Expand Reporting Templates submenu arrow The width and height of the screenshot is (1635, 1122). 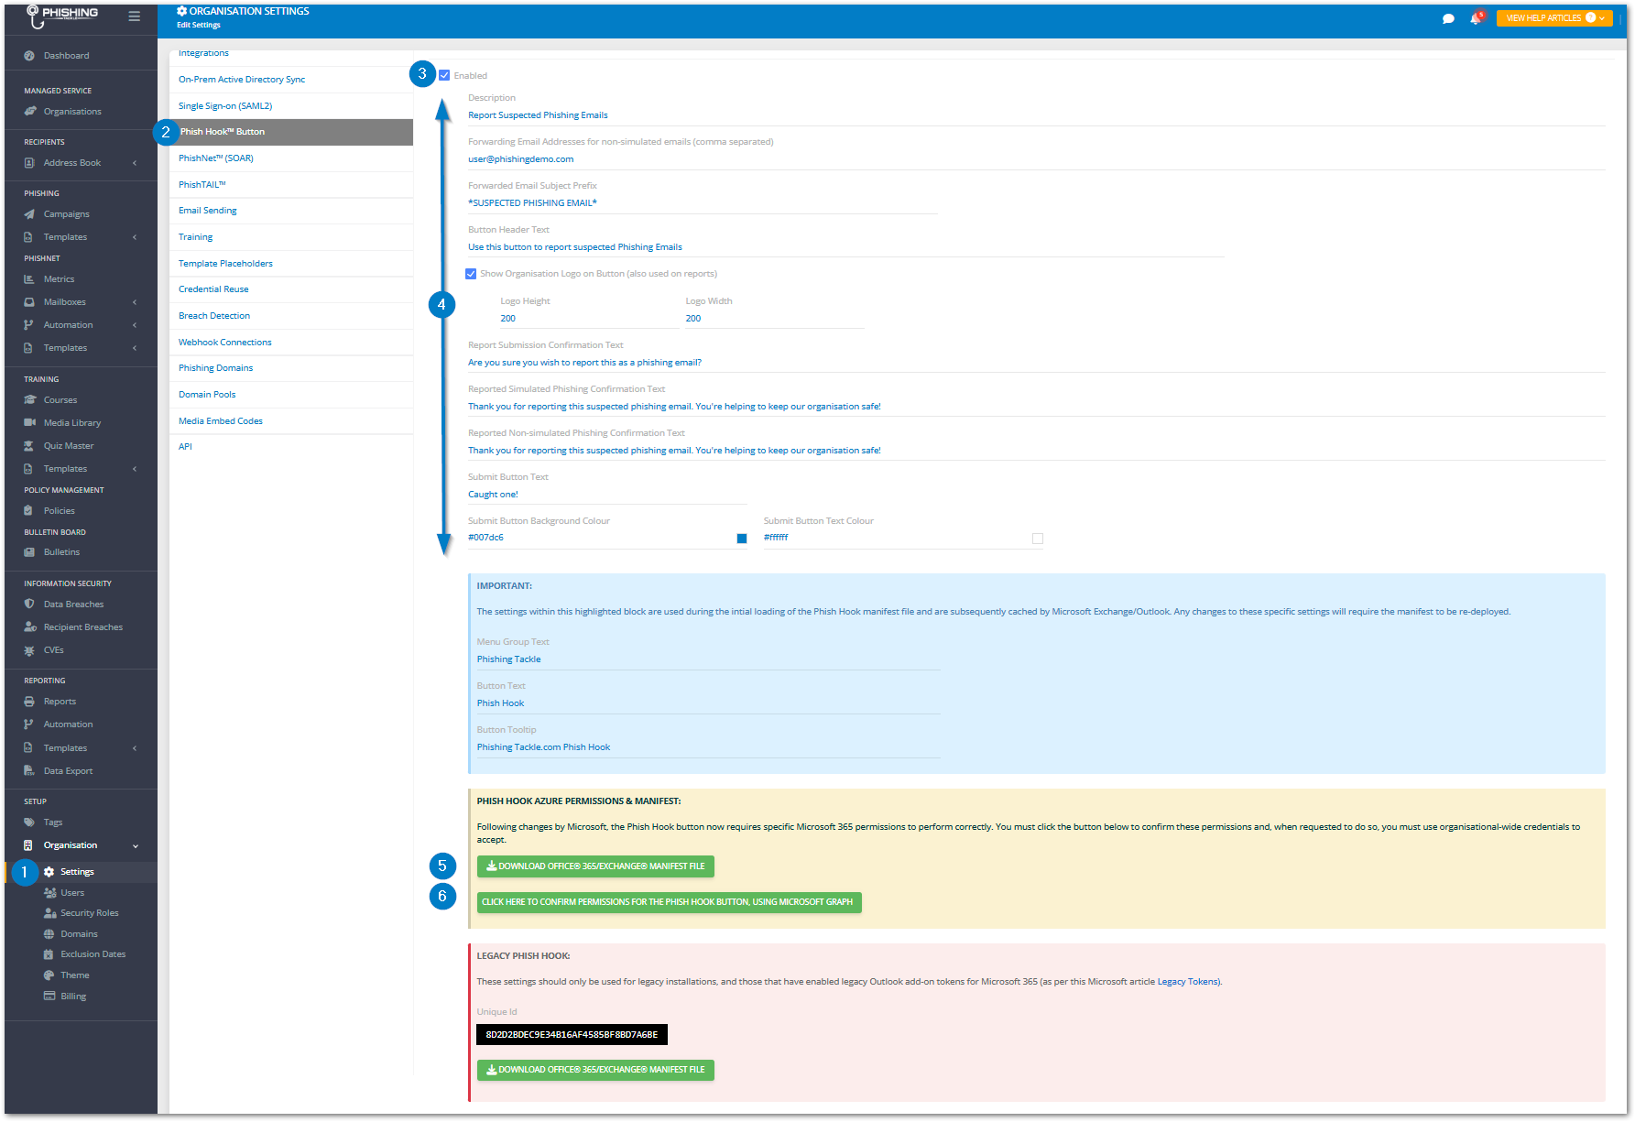pyautogui.click(x=135, y=748)
